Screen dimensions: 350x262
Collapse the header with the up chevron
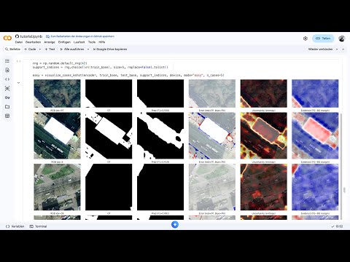[x=343, y=49]
